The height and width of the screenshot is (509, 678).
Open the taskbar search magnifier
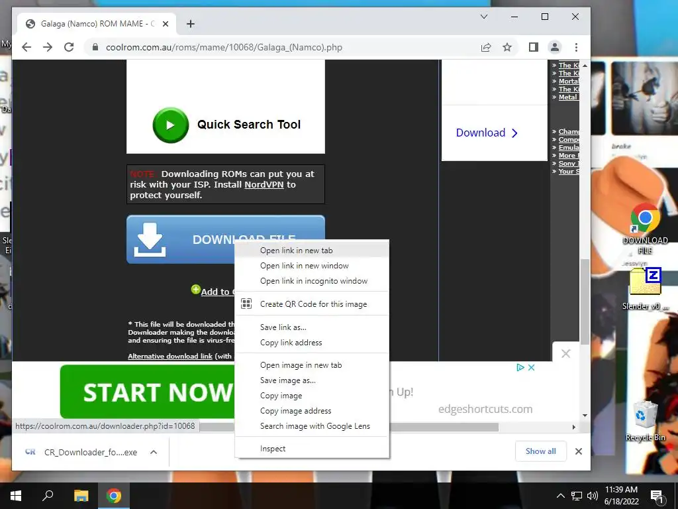tap(48, 496)
